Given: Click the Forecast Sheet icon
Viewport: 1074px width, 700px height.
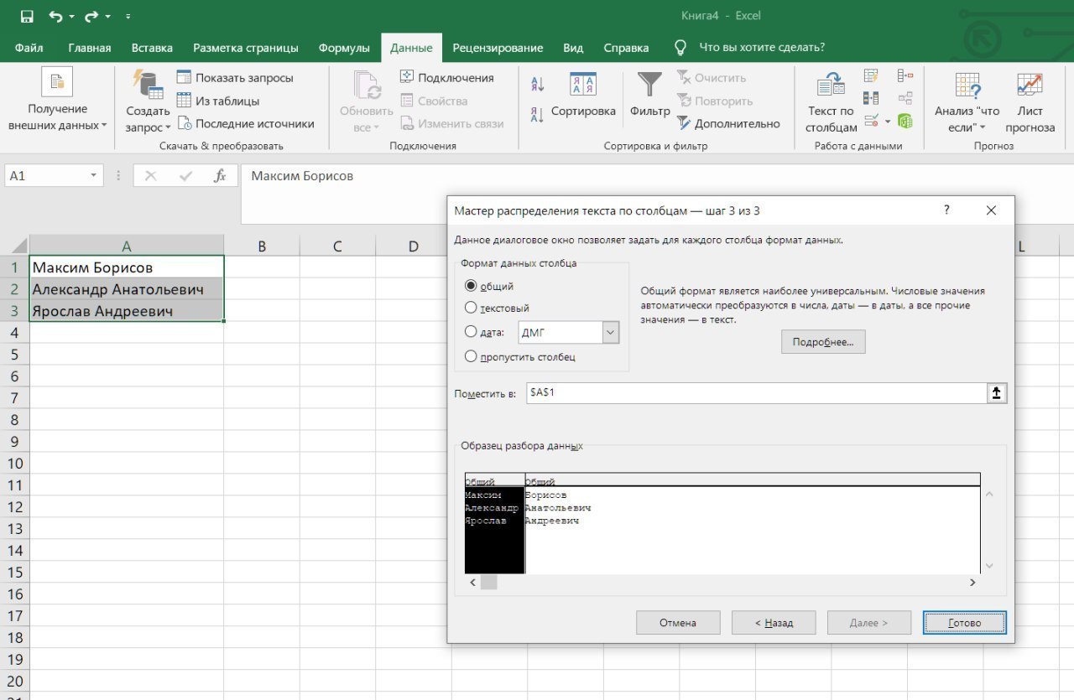Looking at the screenshot, I should point(1030,86).
